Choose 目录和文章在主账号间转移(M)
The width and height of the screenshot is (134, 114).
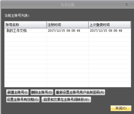point(66,99)
